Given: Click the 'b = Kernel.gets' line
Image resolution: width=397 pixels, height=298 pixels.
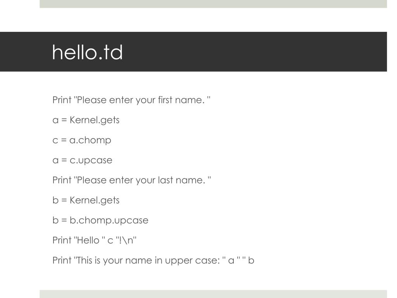Looking at the screenshot, I should pyautogui.click(x=86, y=200).
